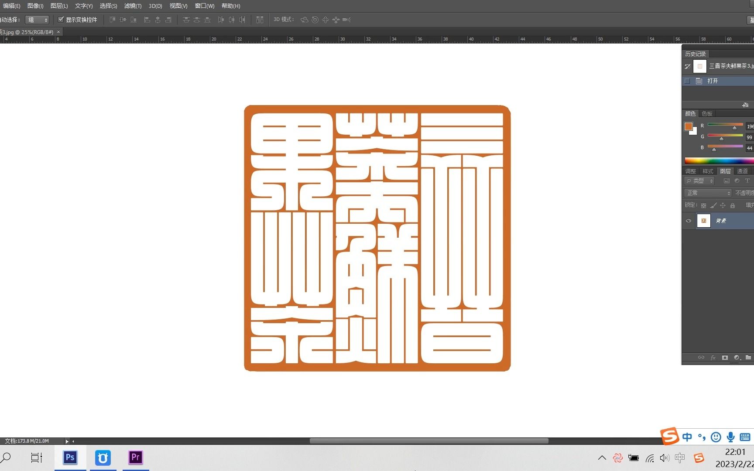
Task: Create a new adjustment layer icon
Action: pos(736,357)
